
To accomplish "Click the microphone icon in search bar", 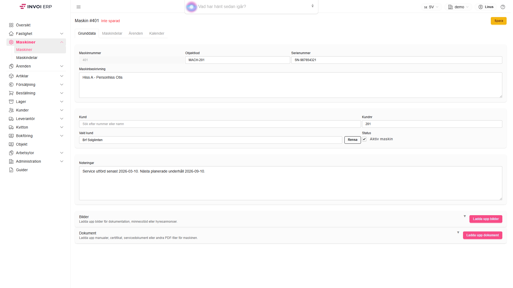I will coord(313,6).
